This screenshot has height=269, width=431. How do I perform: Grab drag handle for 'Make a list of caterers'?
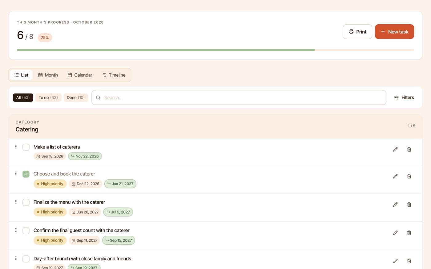coord(16,147)
